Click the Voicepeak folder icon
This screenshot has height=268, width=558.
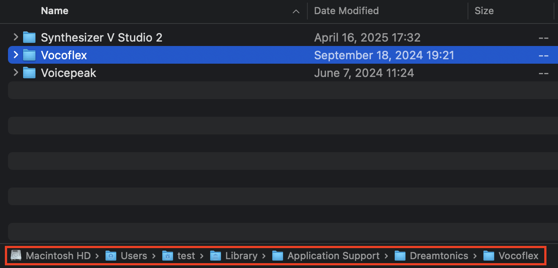(x=29, y=73)
